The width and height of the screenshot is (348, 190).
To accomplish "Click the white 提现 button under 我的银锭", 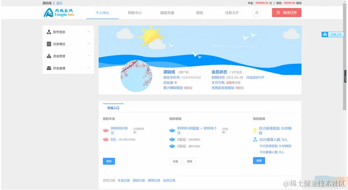I will pos(189,161).
